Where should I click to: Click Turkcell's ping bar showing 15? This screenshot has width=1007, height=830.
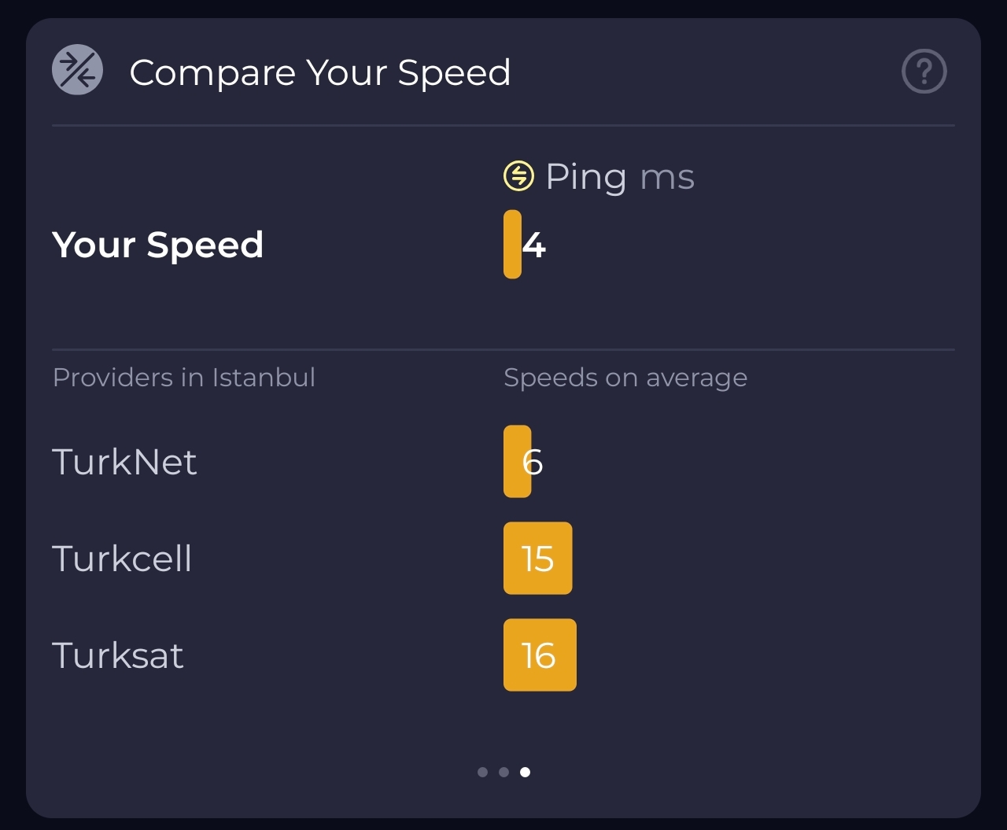(537, 559)
